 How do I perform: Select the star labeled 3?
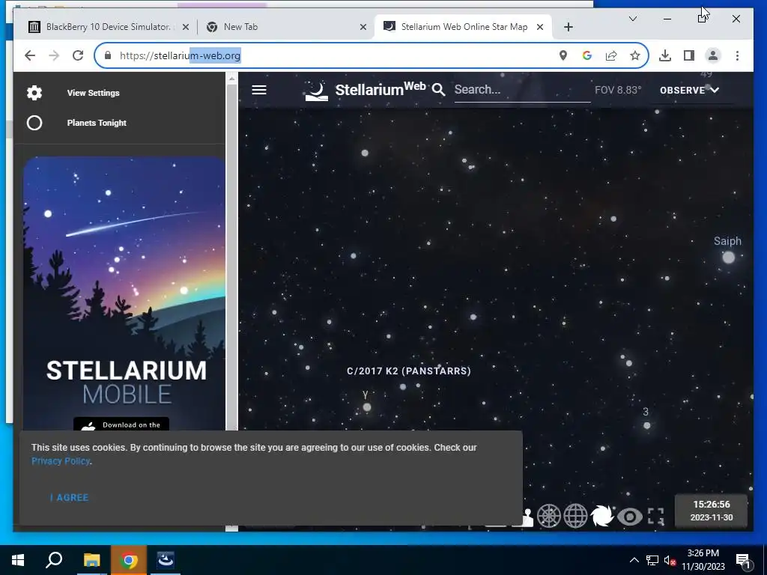646,425
